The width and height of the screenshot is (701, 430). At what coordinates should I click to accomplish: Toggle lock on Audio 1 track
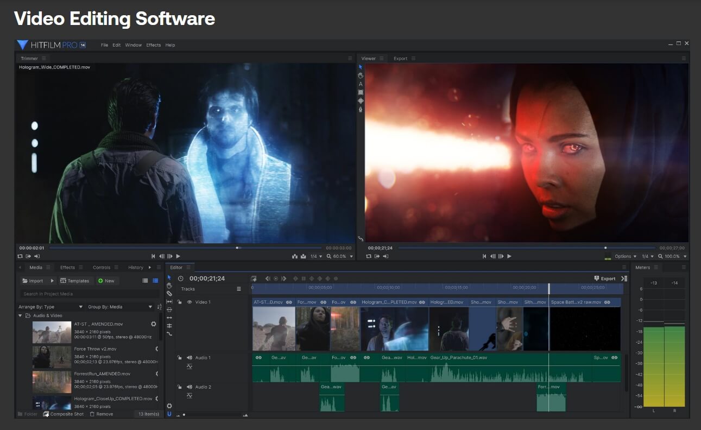[179, 358]
